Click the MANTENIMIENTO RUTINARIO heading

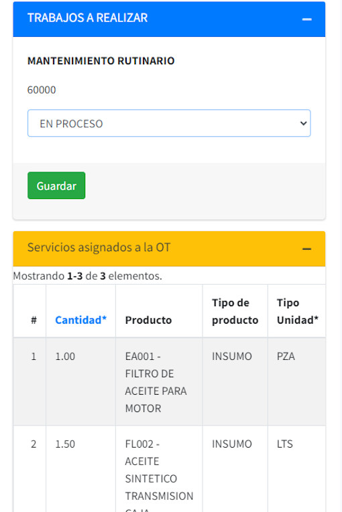(101, 61)
